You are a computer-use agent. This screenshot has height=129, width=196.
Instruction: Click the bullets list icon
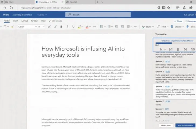point(101,27)
